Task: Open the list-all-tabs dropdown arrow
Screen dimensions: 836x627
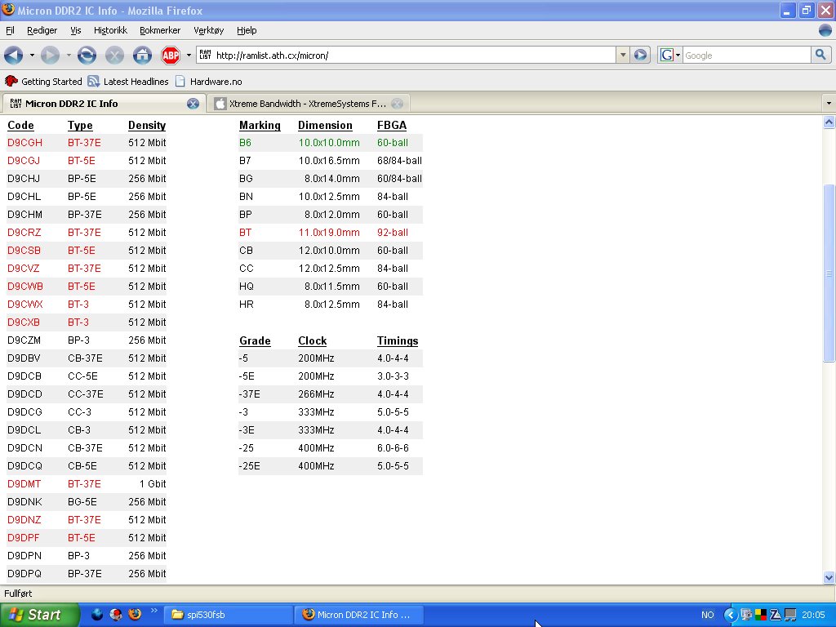Action: pyautogui.click(x=829, y=104)
